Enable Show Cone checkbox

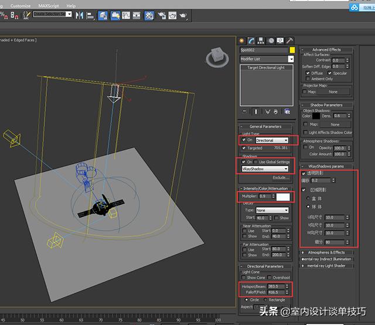tap(244, 278)
